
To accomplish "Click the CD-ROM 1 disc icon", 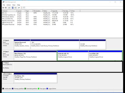I will coord(4,74).
